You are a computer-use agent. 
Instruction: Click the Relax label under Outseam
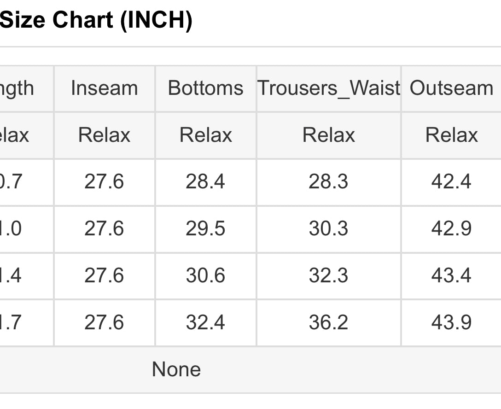[x=451, y=135]
